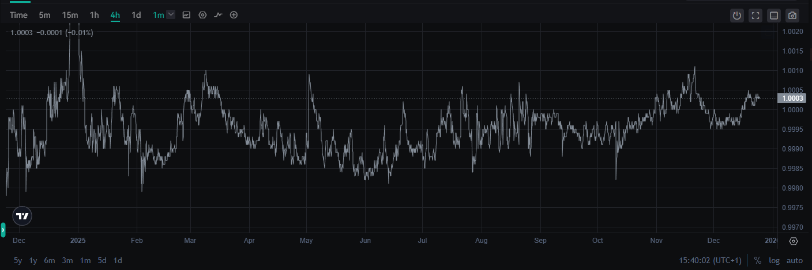
Task: Take a chart snapshot with camera icon
Action: 792,16
